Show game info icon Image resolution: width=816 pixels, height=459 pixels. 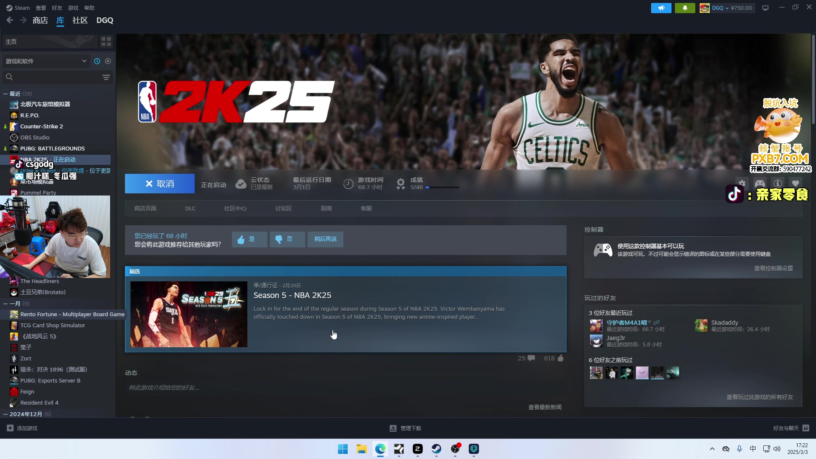point(778,184)
